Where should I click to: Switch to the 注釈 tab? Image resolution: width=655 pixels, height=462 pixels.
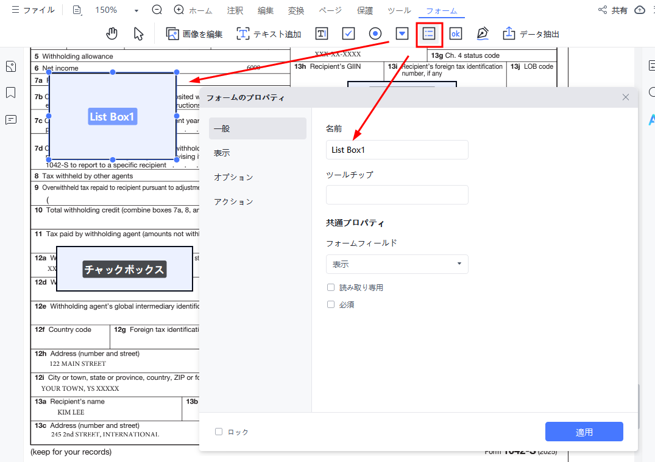235,11
